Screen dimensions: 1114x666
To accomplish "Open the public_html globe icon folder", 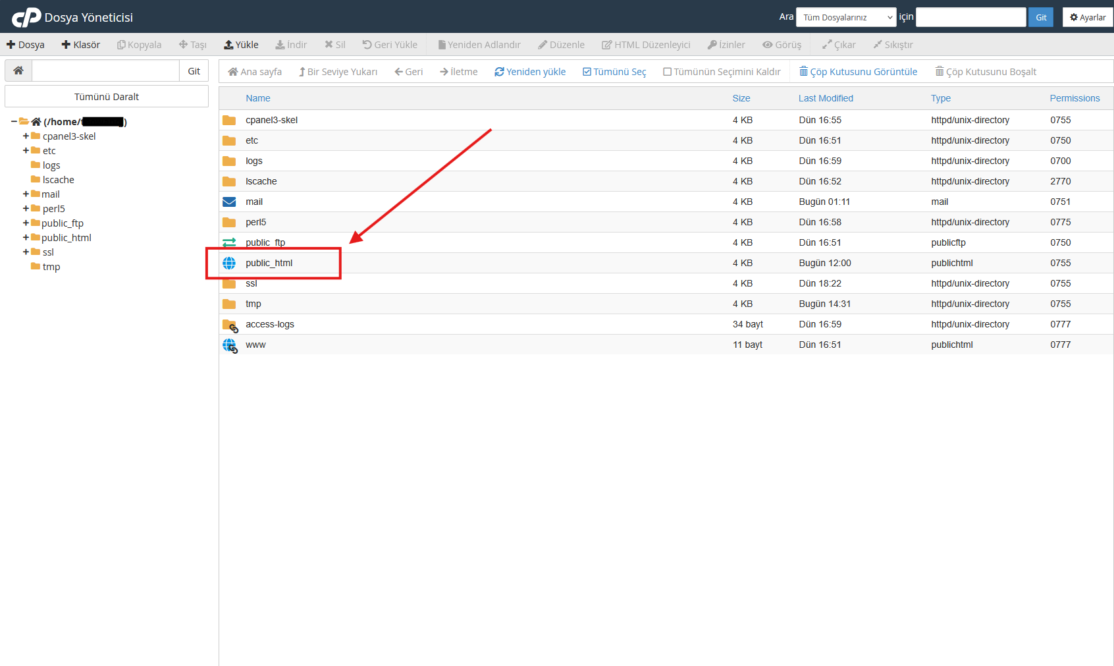I will [229, 263].
